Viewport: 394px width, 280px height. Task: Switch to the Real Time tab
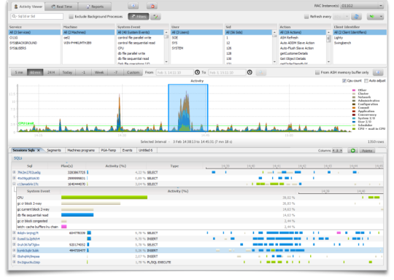coord(61,7)
